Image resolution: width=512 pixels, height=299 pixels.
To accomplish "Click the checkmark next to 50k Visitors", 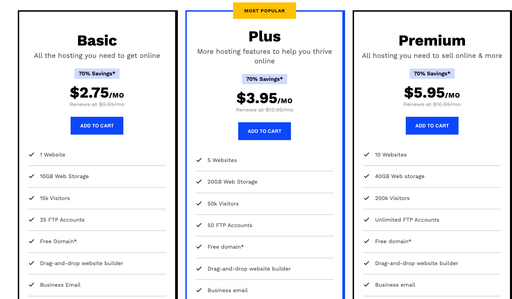I will [199, 203].
